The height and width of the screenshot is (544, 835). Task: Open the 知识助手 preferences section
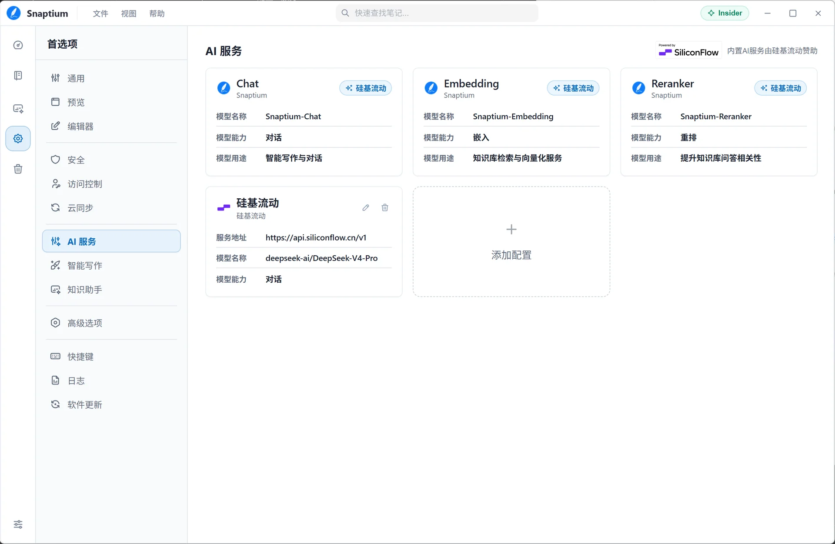111,290
